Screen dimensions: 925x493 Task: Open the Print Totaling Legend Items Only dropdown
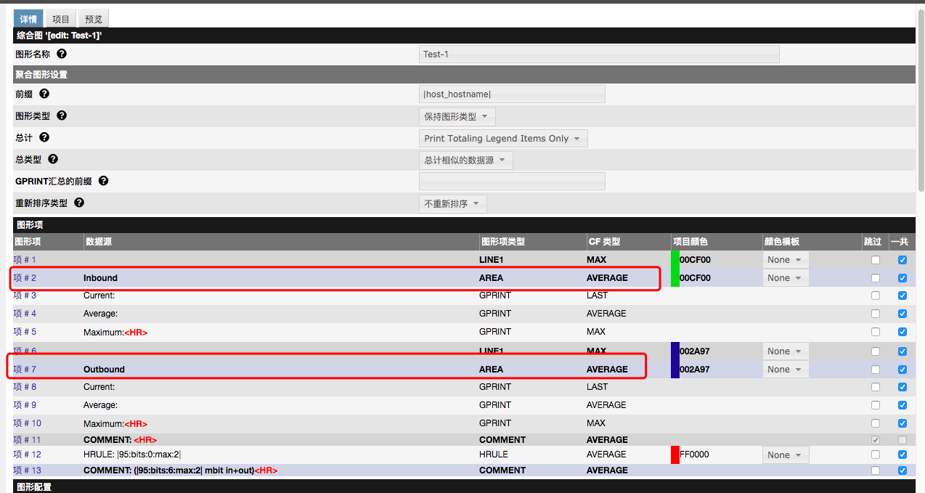coord(503,138)
